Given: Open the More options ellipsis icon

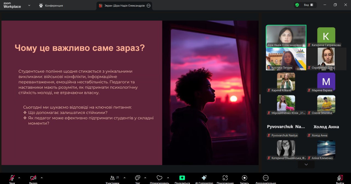Looking at the screenshot, I should pyautogui.click(x=266, y=178).
